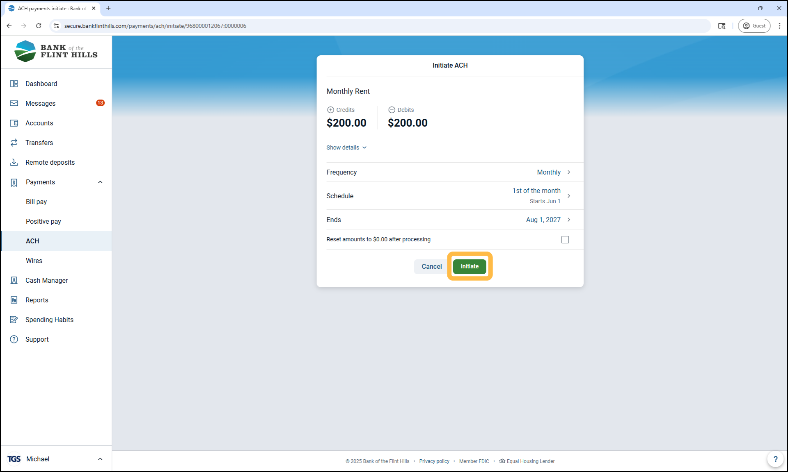Click the help button bottom right
The image size is (788, 472).
point(775,459)
